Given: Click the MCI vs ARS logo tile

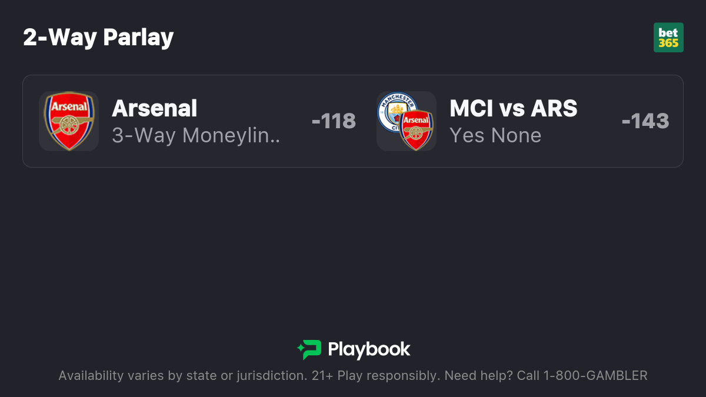Looking at the screenshot, I should (x=407, y=121).
